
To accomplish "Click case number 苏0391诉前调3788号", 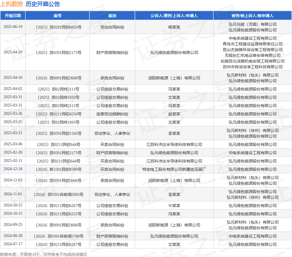I will [59, 236].
